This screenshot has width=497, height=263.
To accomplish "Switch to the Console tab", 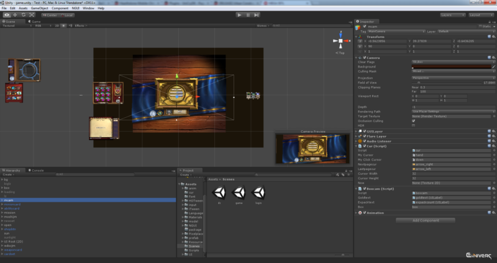I will (36, 171).
